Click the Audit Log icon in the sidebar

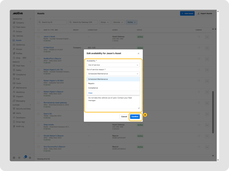point(14,126)
